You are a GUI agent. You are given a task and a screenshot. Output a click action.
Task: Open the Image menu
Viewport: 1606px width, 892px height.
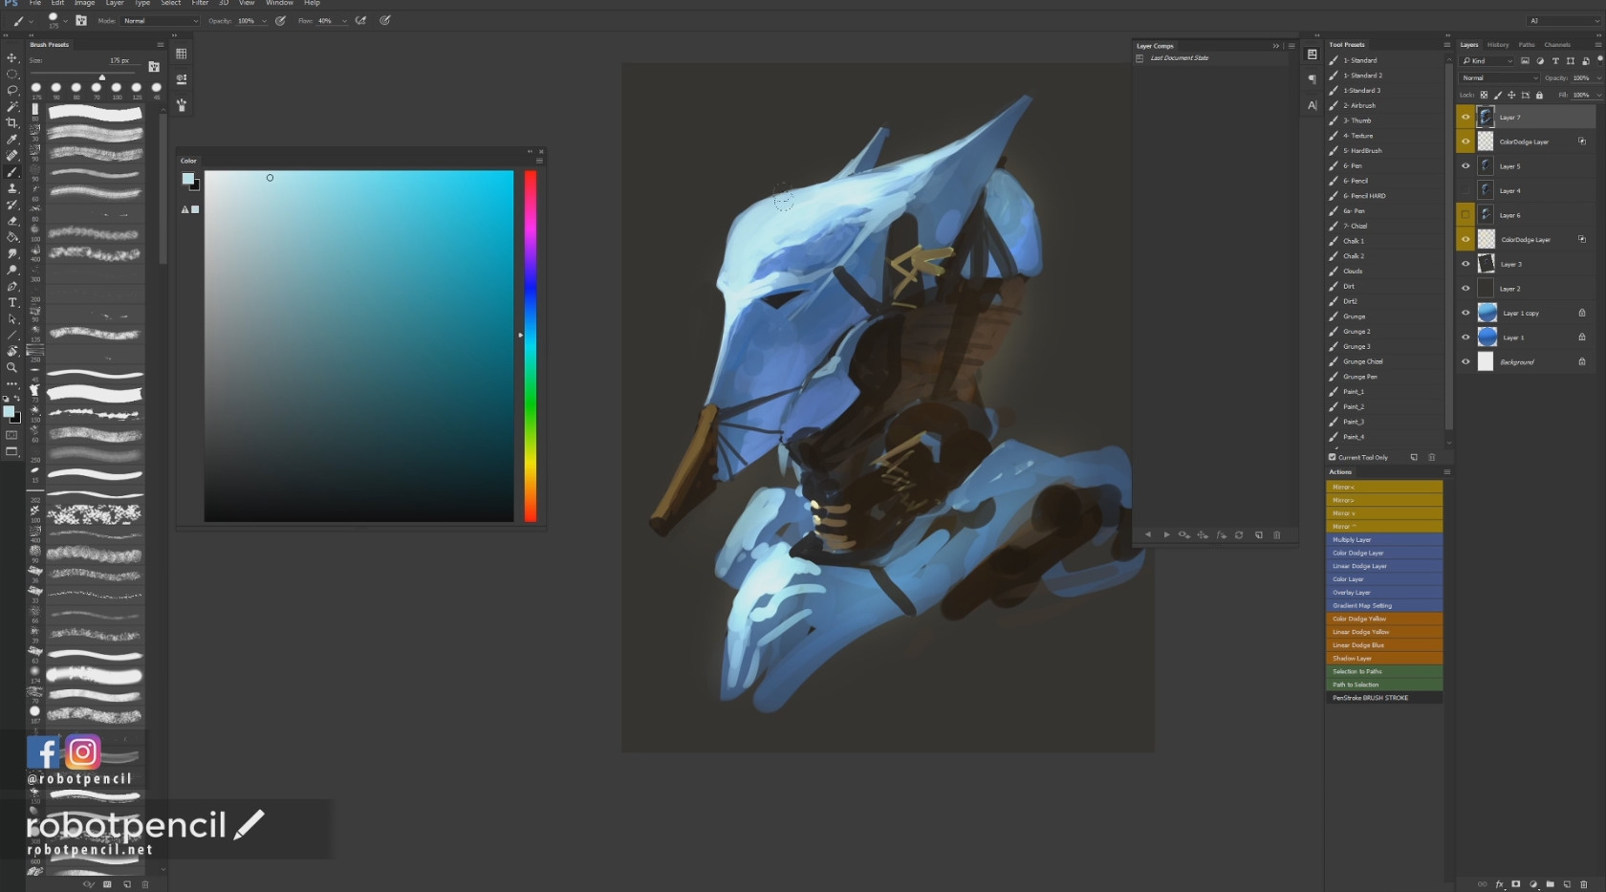84,4
